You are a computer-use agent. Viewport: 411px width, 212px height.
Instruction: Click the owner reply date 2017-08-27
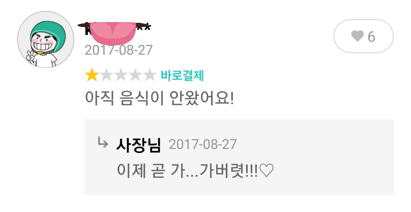[202, 144]
